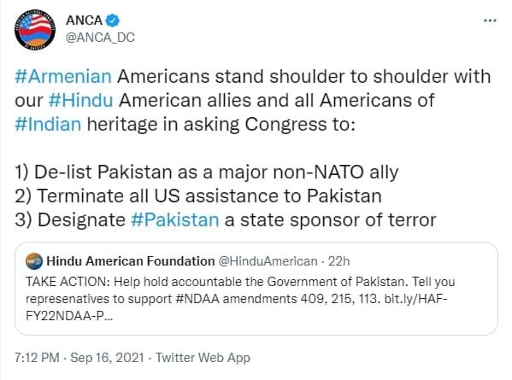Open the quoted tweet text about NDAA amendments
This screenshot has height=380, width=512.
click(240, 299)
